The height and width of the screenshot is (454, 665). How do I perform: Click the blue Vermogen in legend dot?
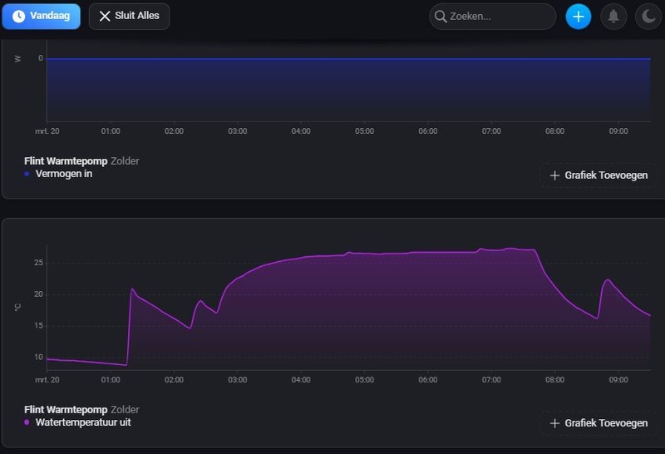(27, 175)
